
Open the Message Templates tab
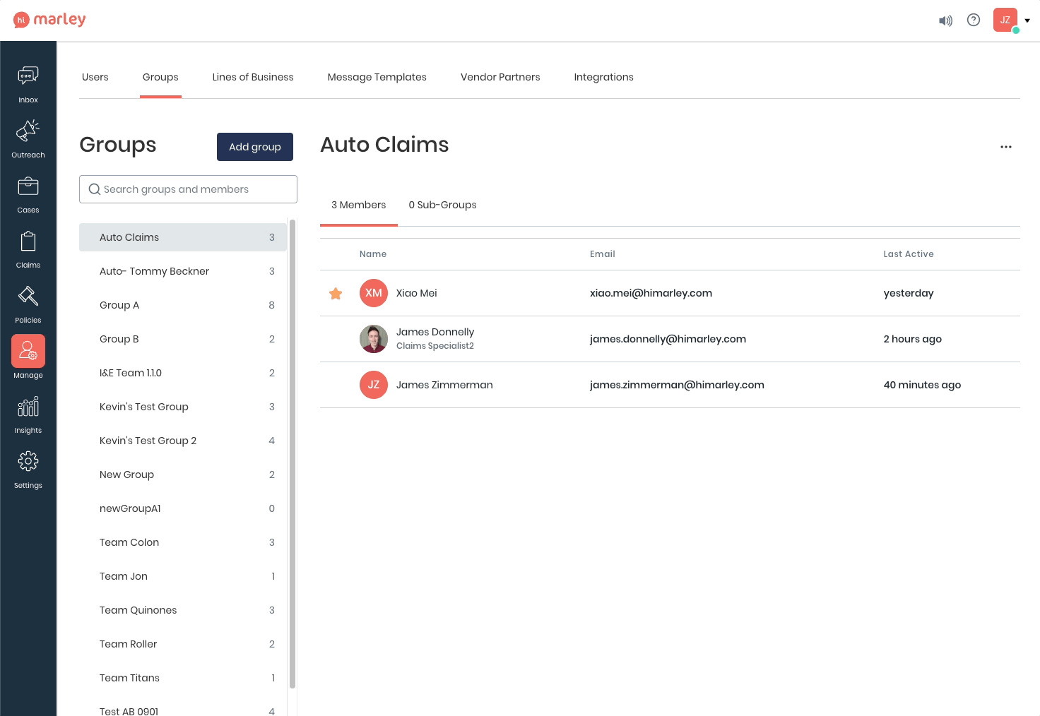[x=377, y=77]
